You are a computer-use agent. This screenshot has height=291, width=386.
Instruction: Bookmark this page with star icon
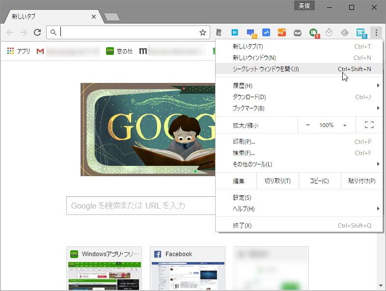pos(203,32)
